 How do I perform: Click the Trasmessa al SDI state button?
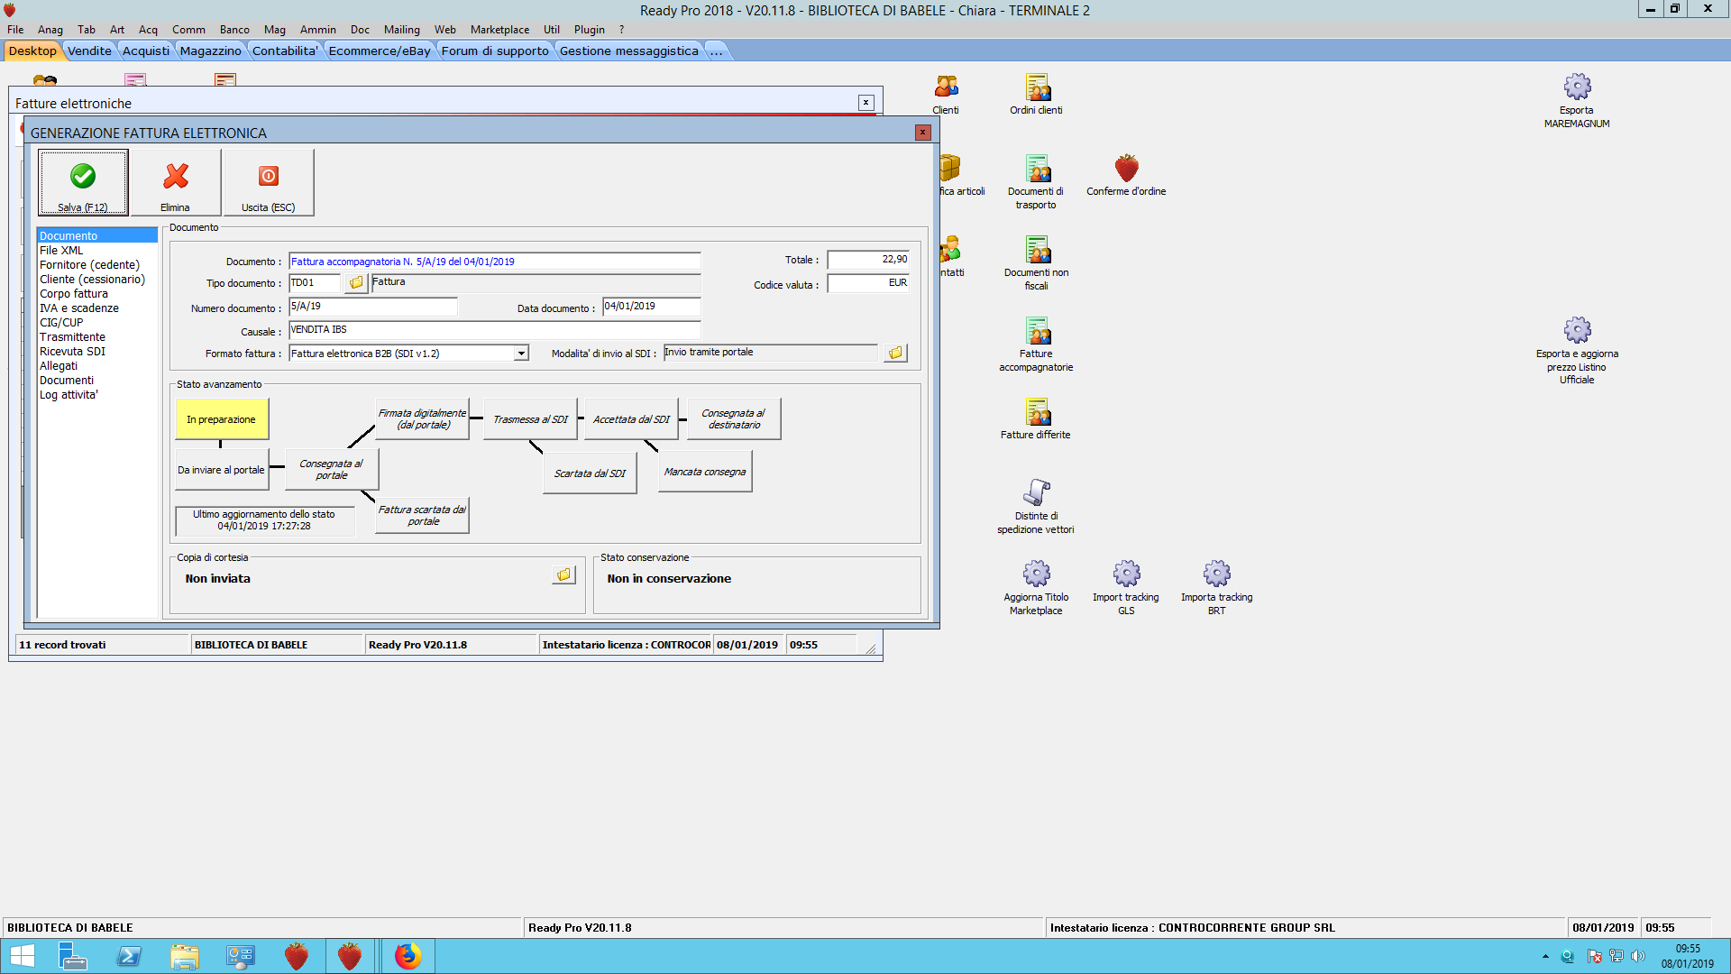[530, 419]
